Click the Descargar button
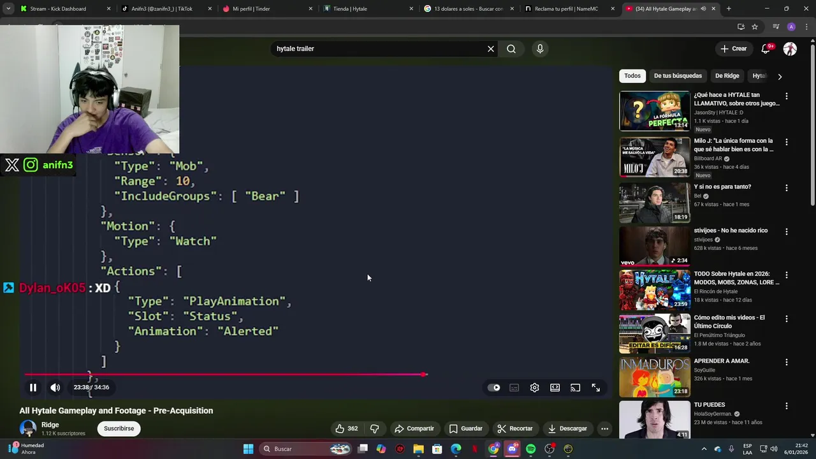The width and height of the screenshot is (816, 459). pos(567,428)
